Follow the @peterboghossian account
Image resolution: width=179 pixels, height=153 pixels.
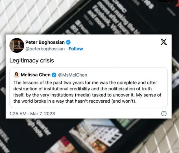tap(76, 49)
